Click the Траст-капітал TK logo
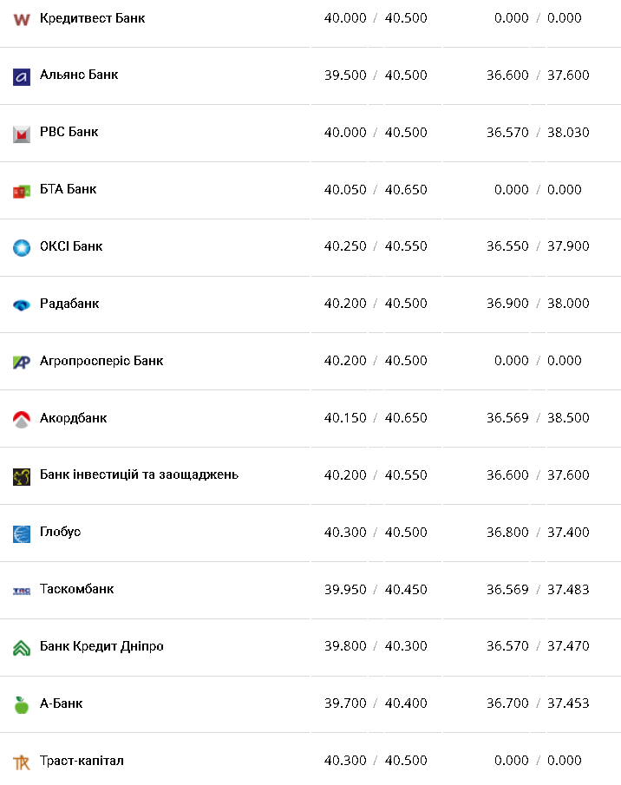The image size is (621, 785). (22, 762)
